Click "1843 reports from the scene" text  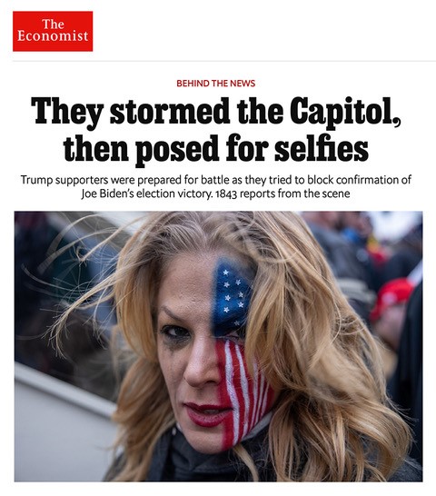pyautogui.click(x=282, y=193)
